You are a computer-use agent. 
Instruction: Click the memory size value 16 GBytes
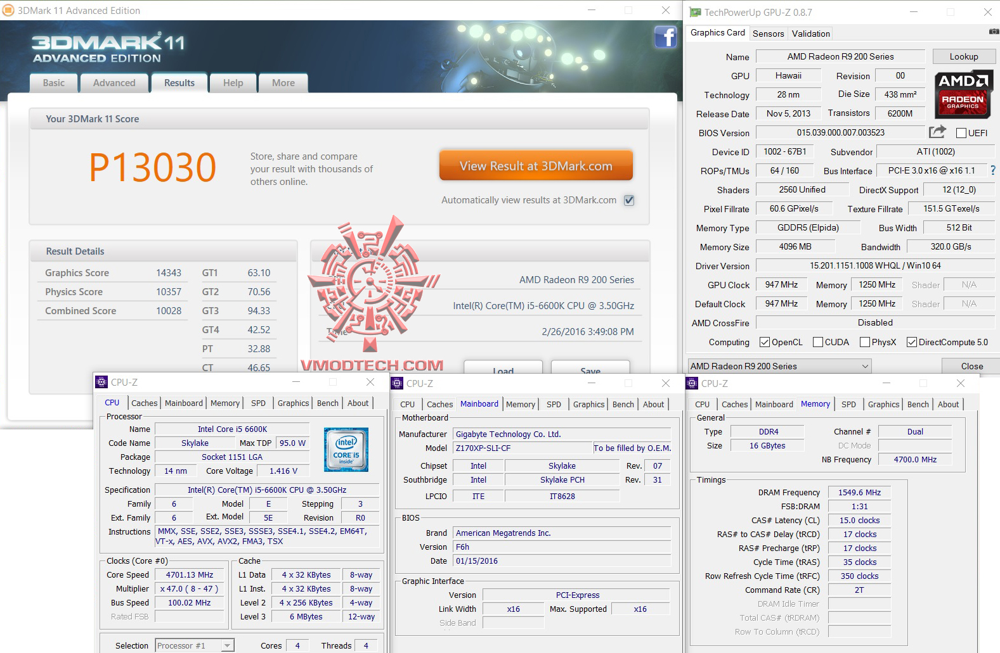click(767, 445)
